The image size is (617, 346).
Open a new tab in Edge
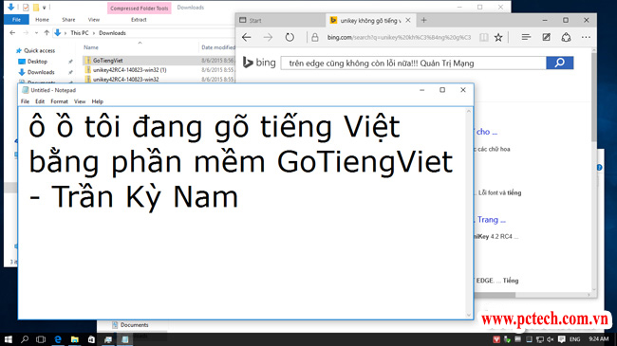[423, 20]
